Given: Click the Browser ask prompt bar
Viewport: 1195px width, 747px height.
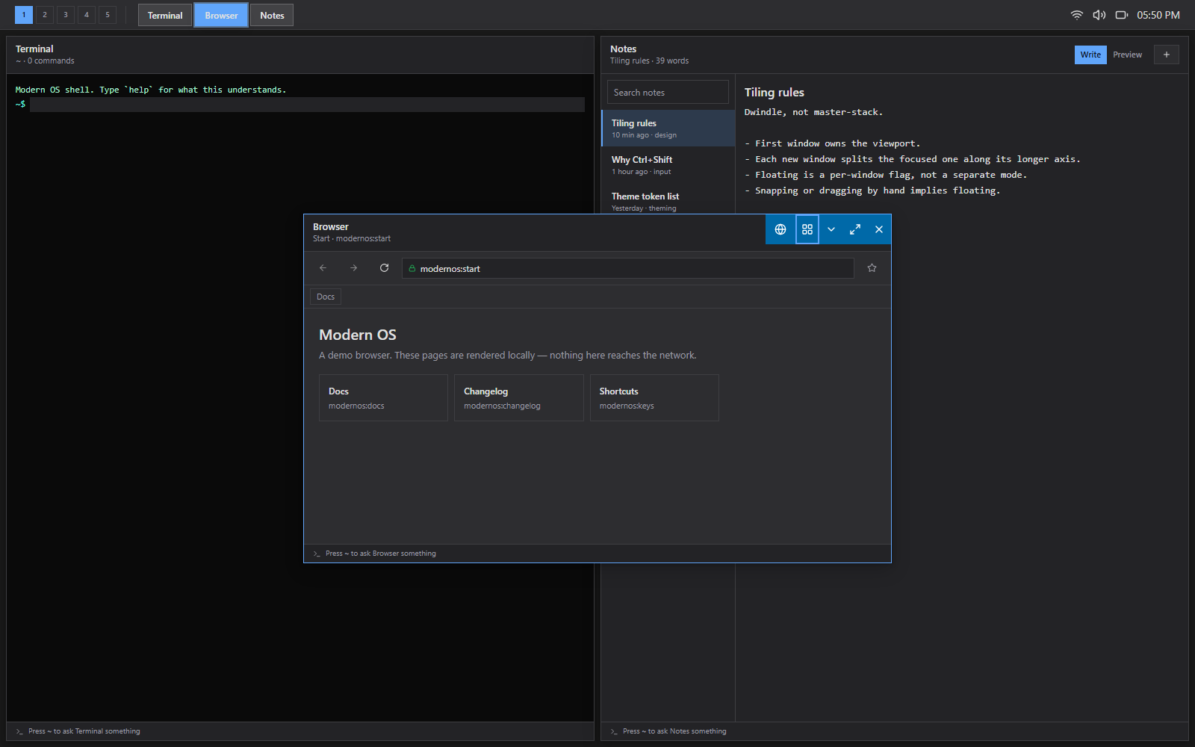Looking at the screenshot, I should (x=597, y=554).
